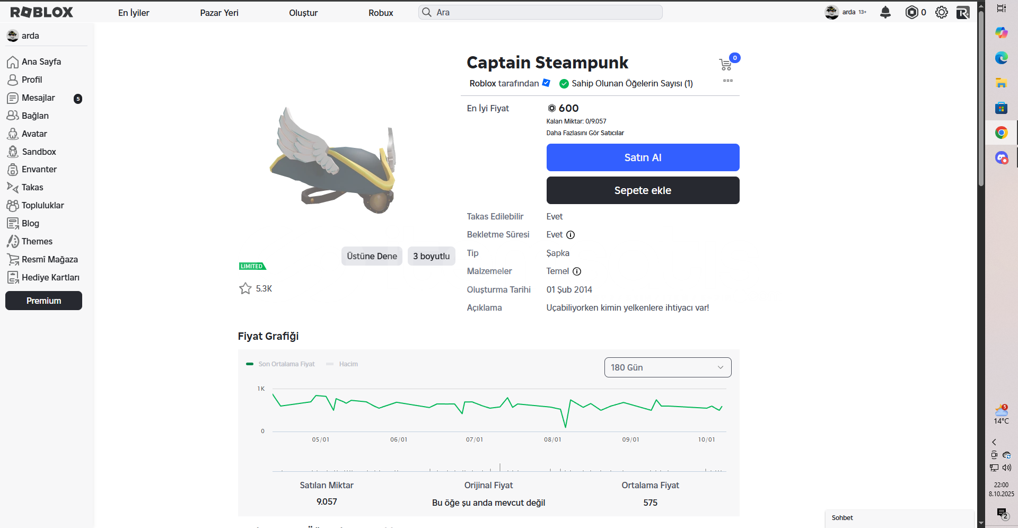1018x528 pixels.
Task: Open Google Chrome from the taskbar
Action: click(x=1001, y=133)
